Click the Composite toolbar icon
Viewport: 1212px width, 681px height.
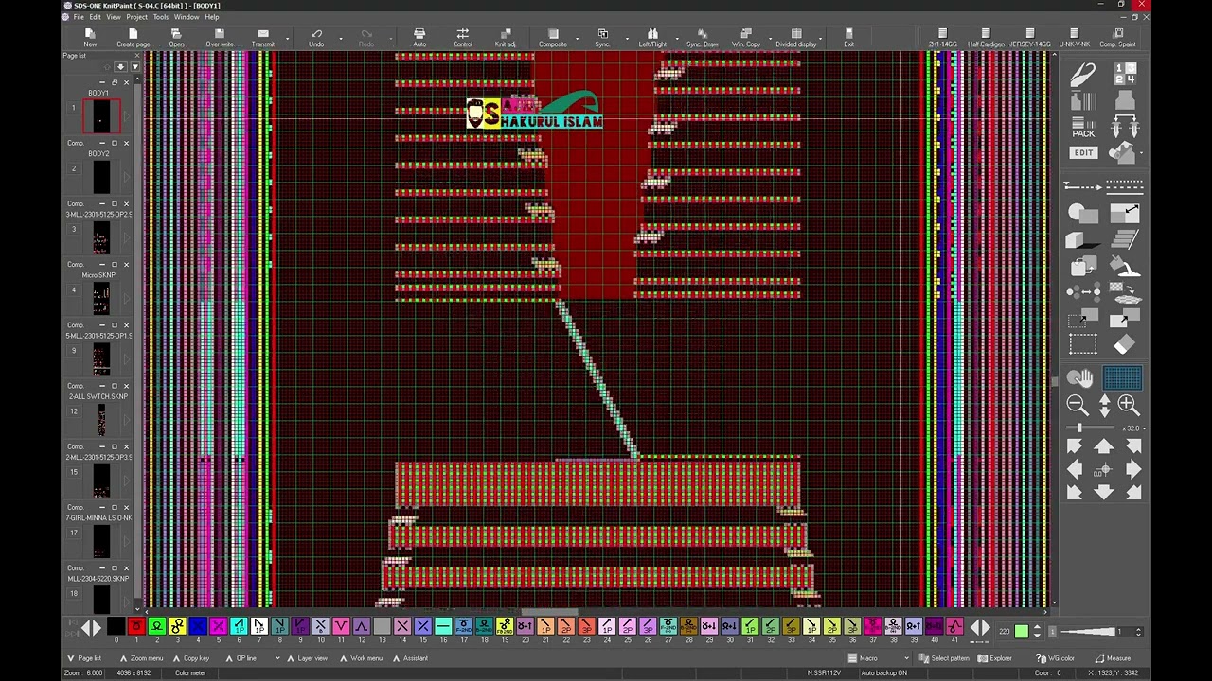tap(553, 38)
